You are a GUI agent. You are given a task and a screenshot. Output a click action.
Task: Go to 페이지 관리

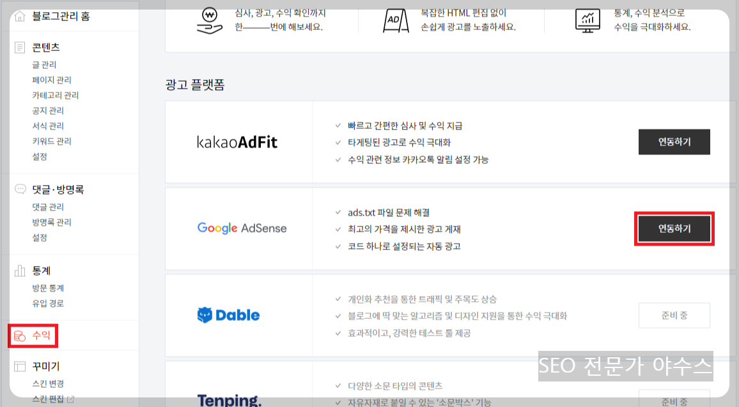click(x=52, y=80)
